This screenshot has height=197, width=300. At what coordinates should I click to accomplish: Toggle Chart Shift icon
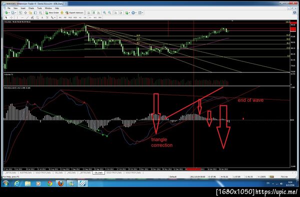pos(121,13)
